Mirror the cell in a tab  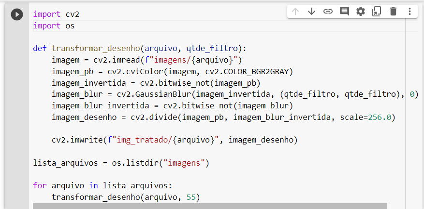coord(377,11)
